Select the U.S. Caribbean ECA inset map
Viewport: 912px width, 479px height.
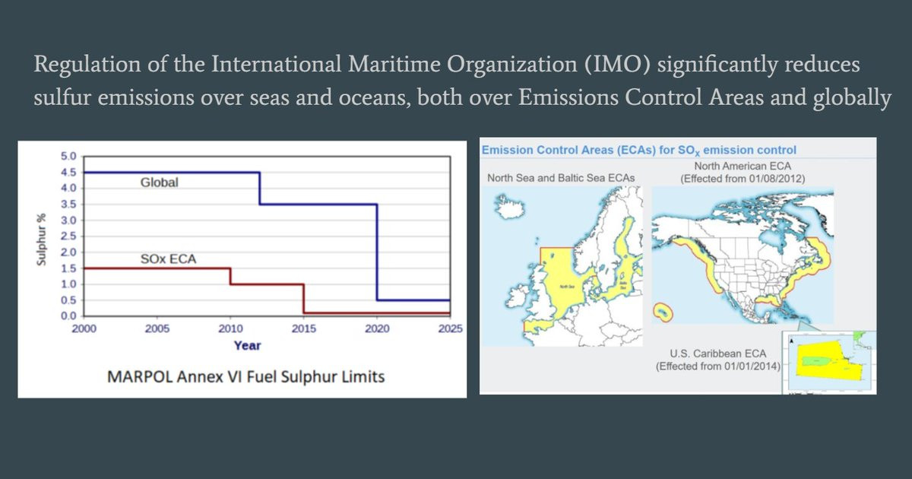[x=830, y=362]
